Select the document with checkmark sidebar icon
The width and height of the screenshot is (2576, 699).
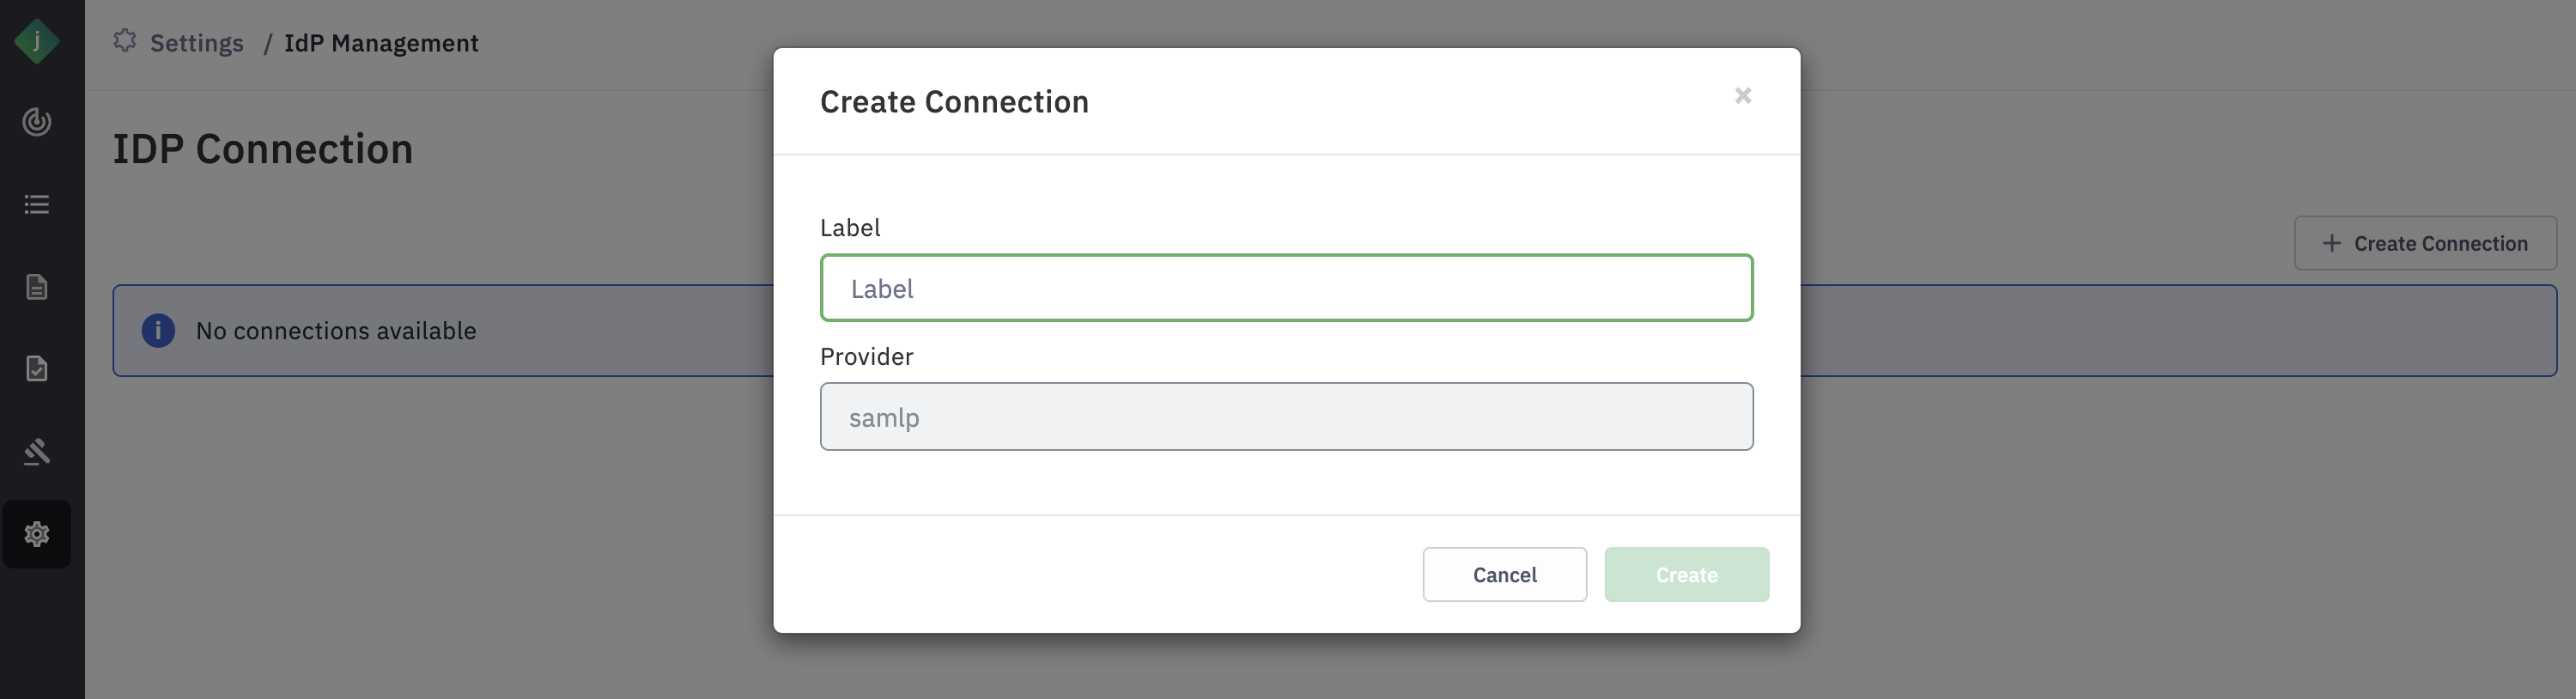(37, 369)
